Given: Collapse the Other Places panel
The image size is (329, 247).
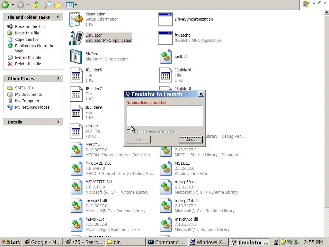Looking at the screenshot, I should pyautogui.click(x=58, y=78).
